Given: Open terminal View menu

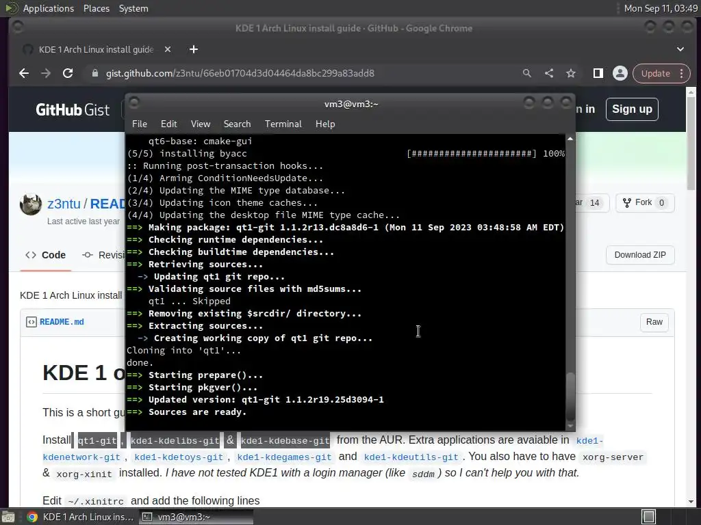Looking at the screenshot, I should [x=201, y=124].
